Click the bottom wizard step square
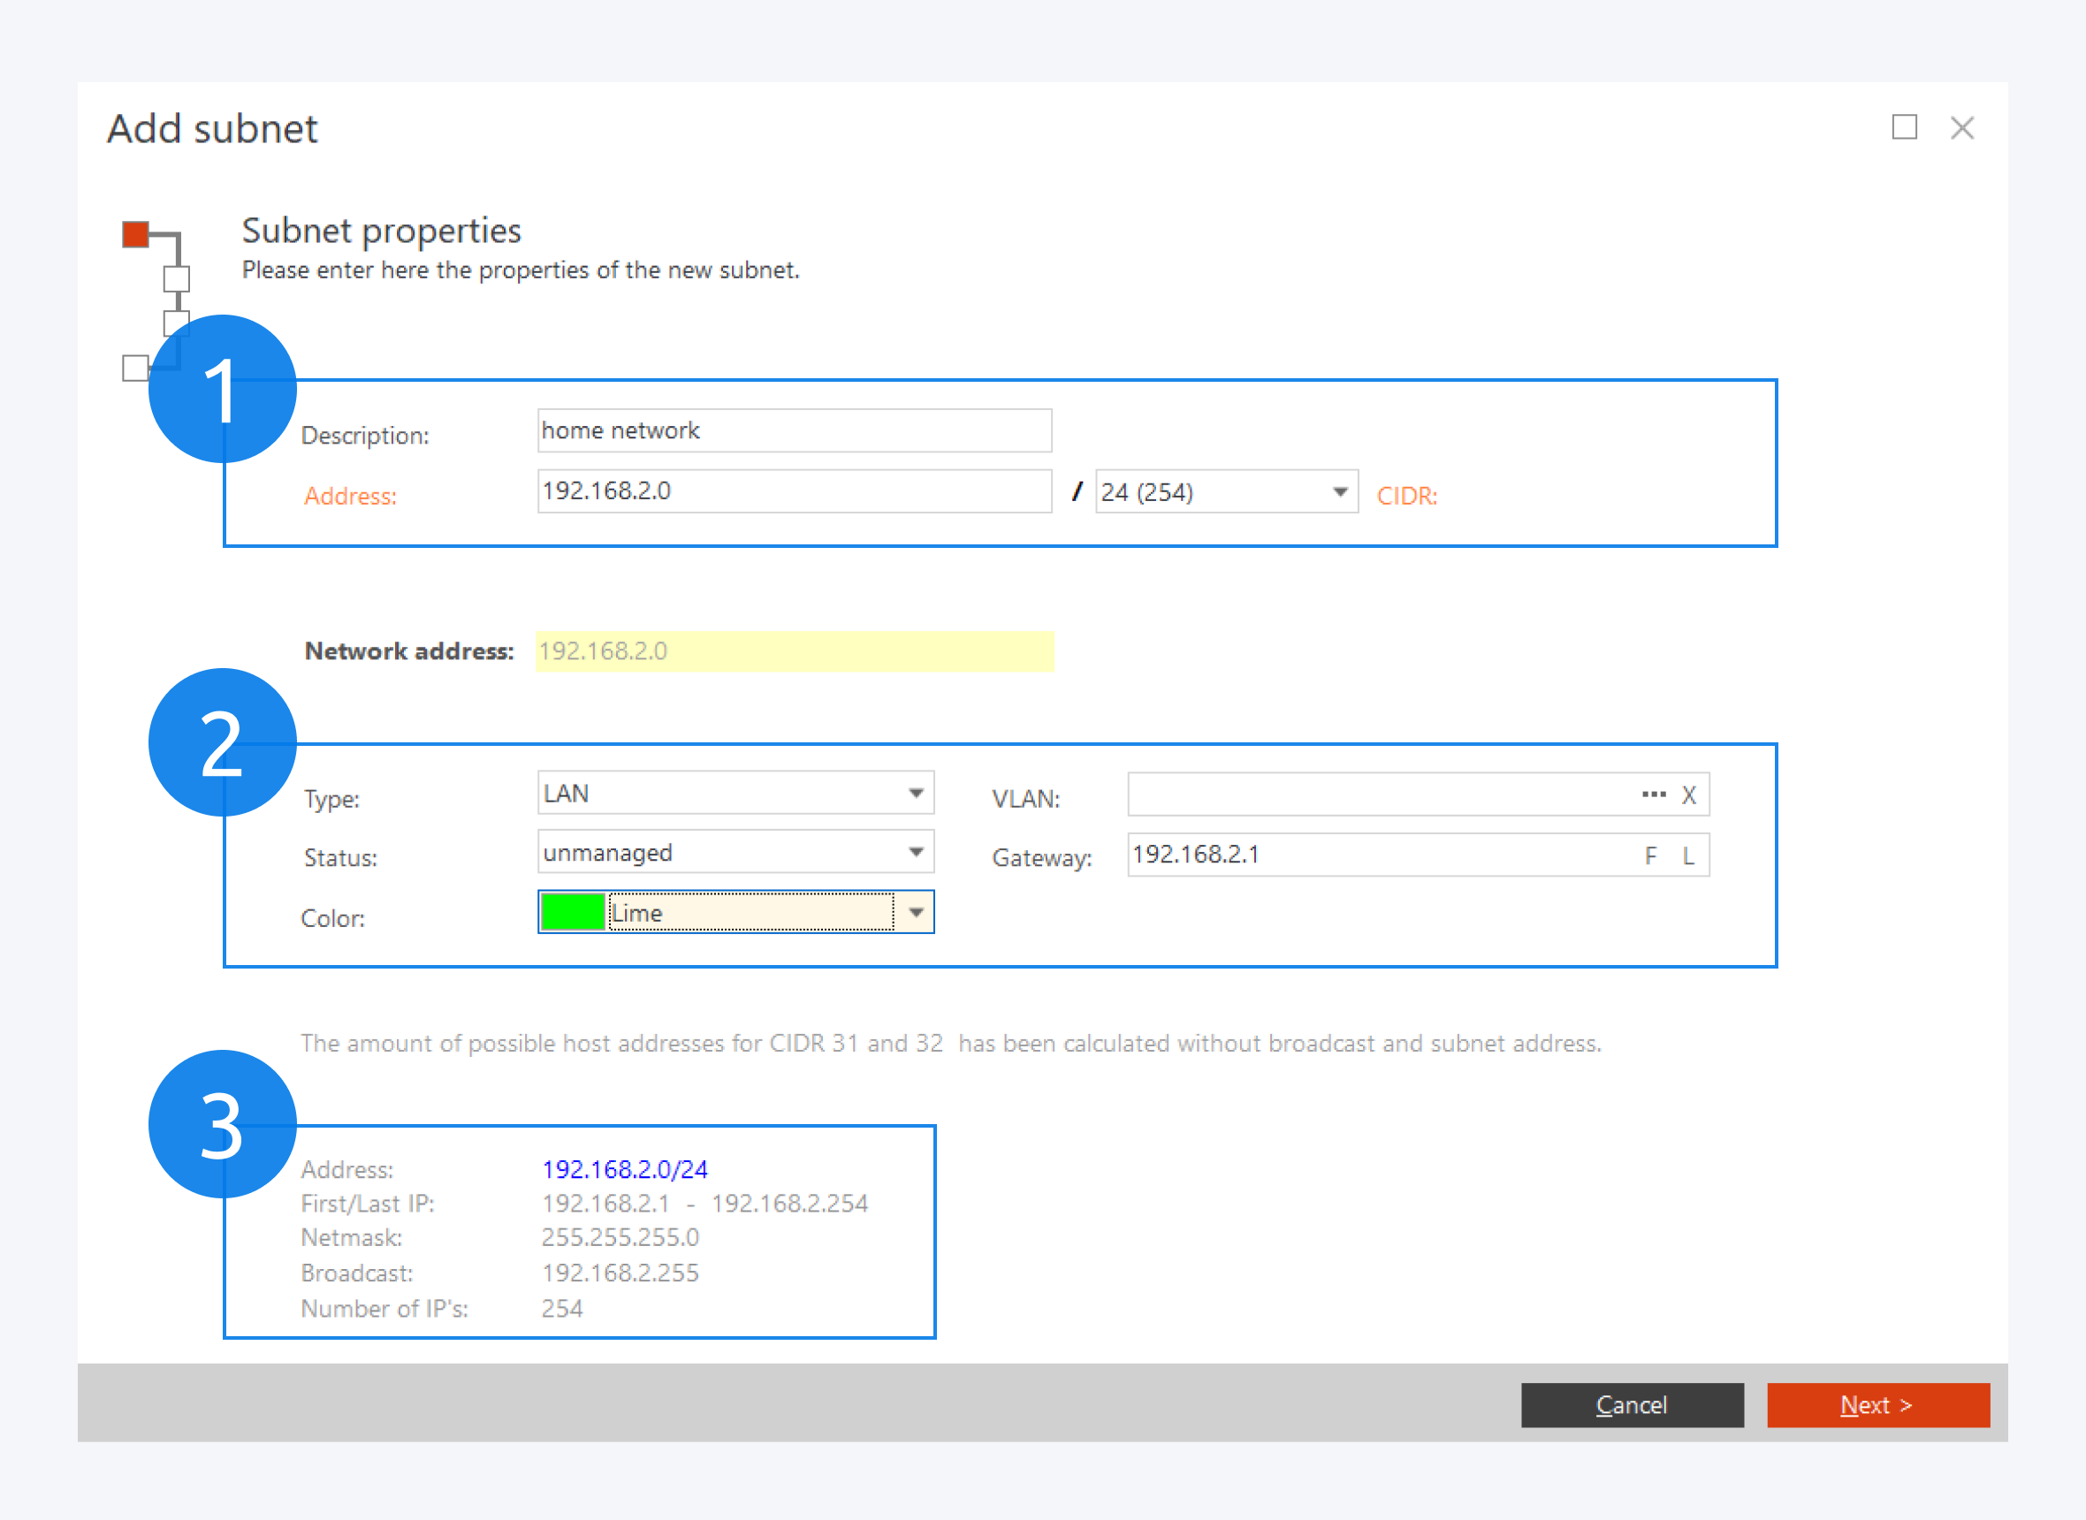This screenshot has width=2086, height=1520. 134,367
